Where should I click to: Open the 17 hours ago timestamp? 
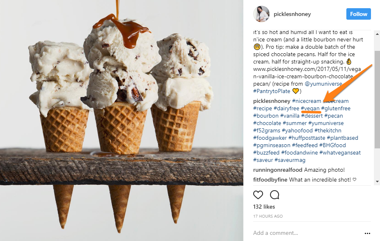[268, 216]
